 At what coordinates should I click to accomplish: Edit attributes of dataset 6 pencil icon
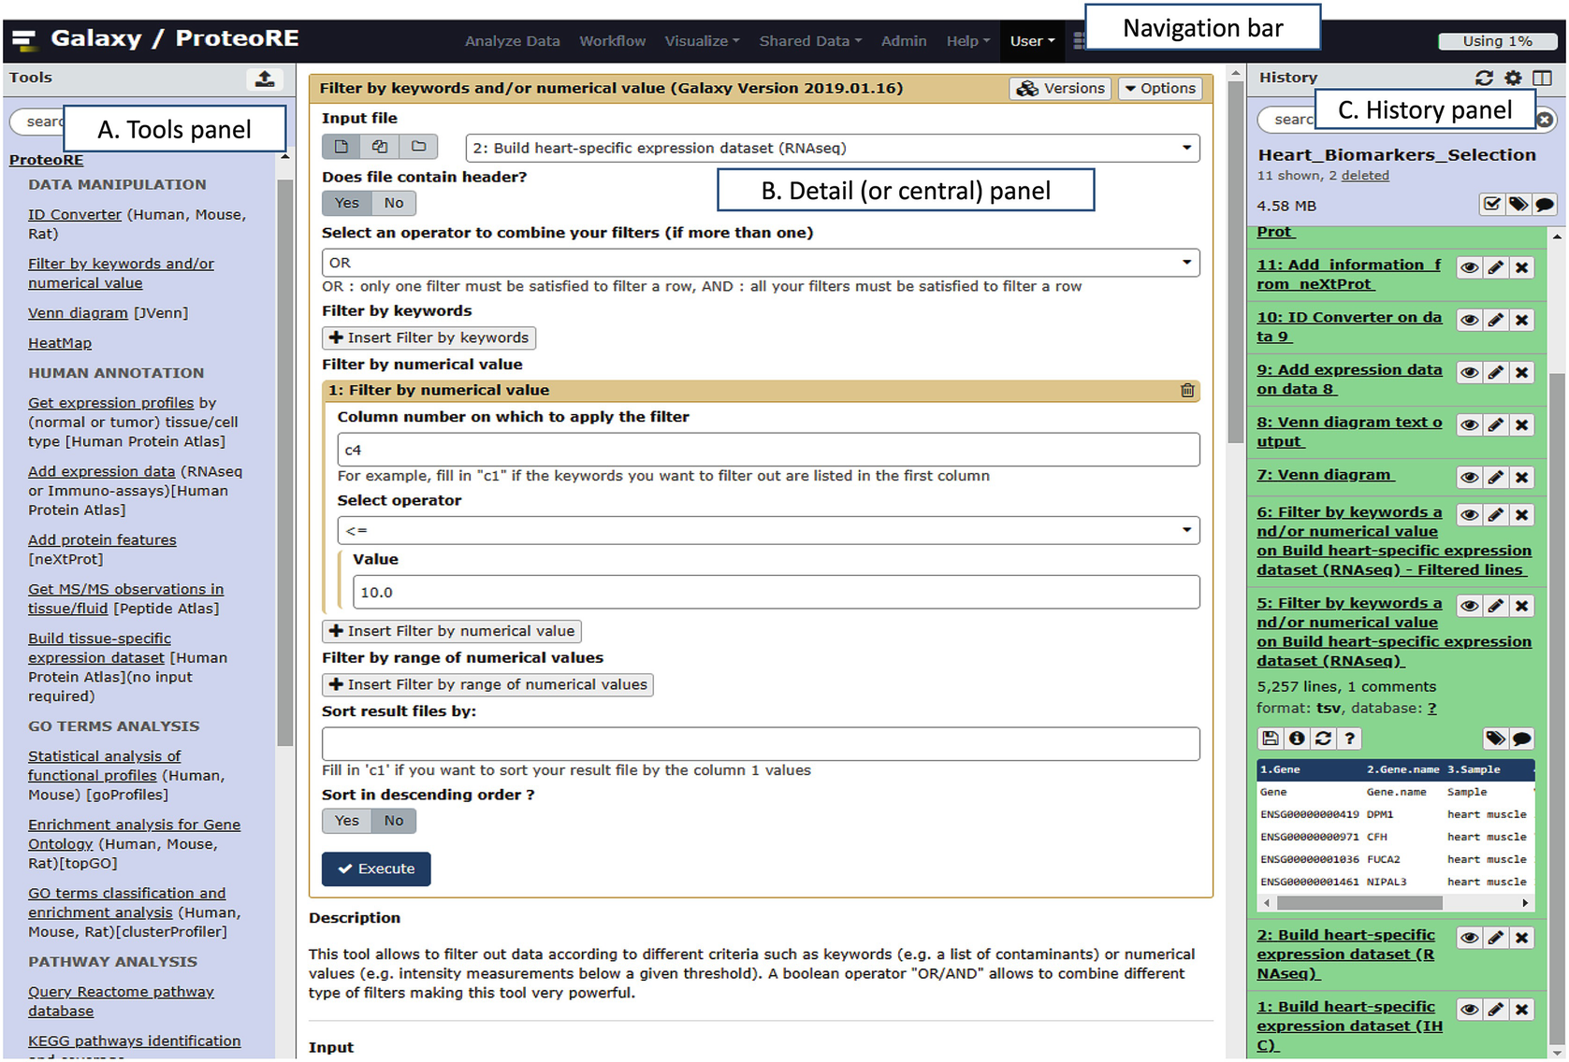tap(1496, 515)
